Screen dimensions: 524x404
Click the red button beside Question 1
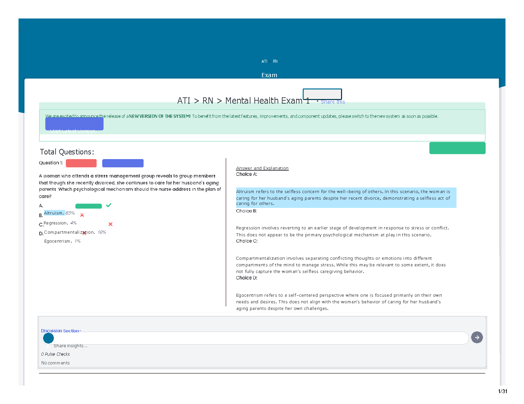[x=81, y=163]
